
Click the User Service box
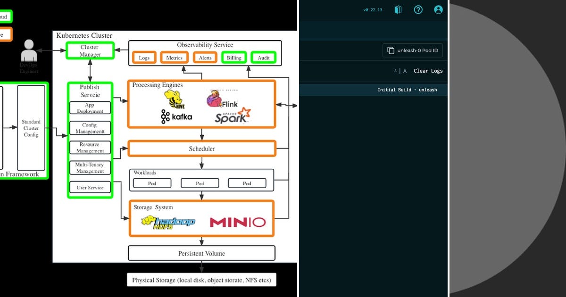point(90,187)
